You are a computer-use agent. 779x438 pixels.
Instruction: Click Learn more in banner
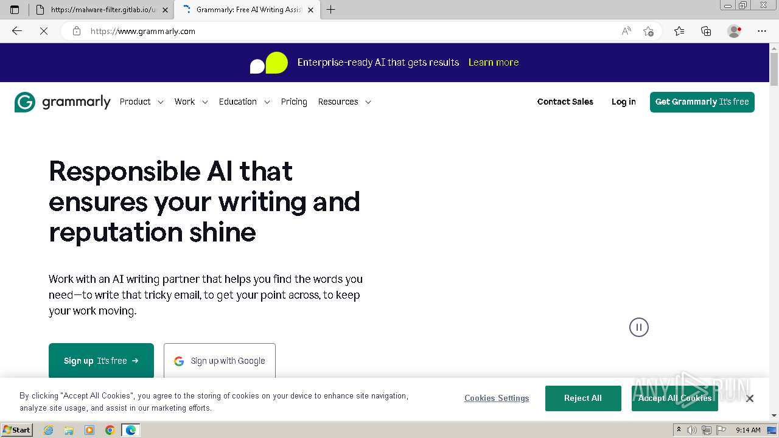click(x=494, y=62)
